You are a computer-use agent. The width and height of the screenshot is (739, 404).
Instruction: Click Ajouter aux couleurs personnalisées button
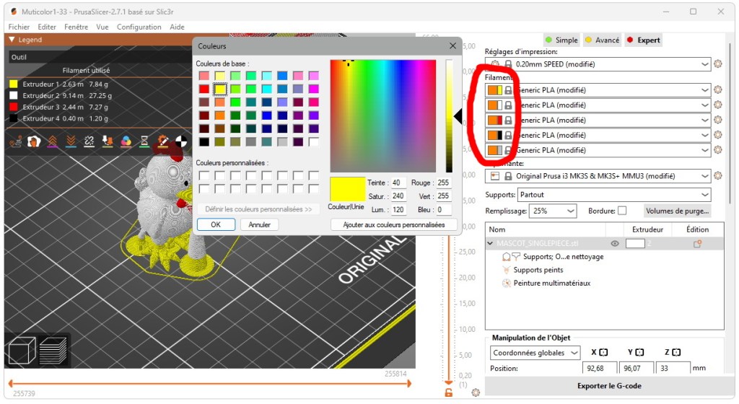coord(394,224)
